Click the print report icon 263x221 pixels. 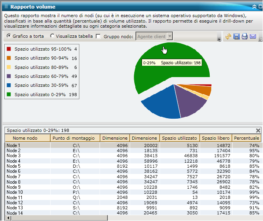245,37
